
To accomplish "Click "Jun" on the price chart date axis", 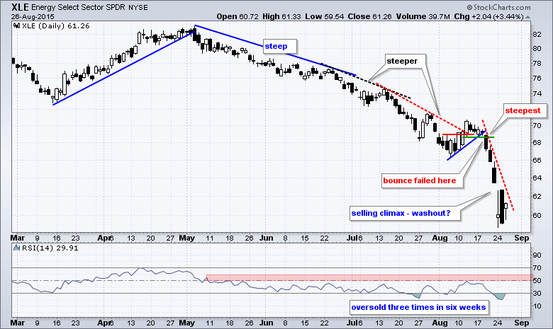I will click(267, 238).
